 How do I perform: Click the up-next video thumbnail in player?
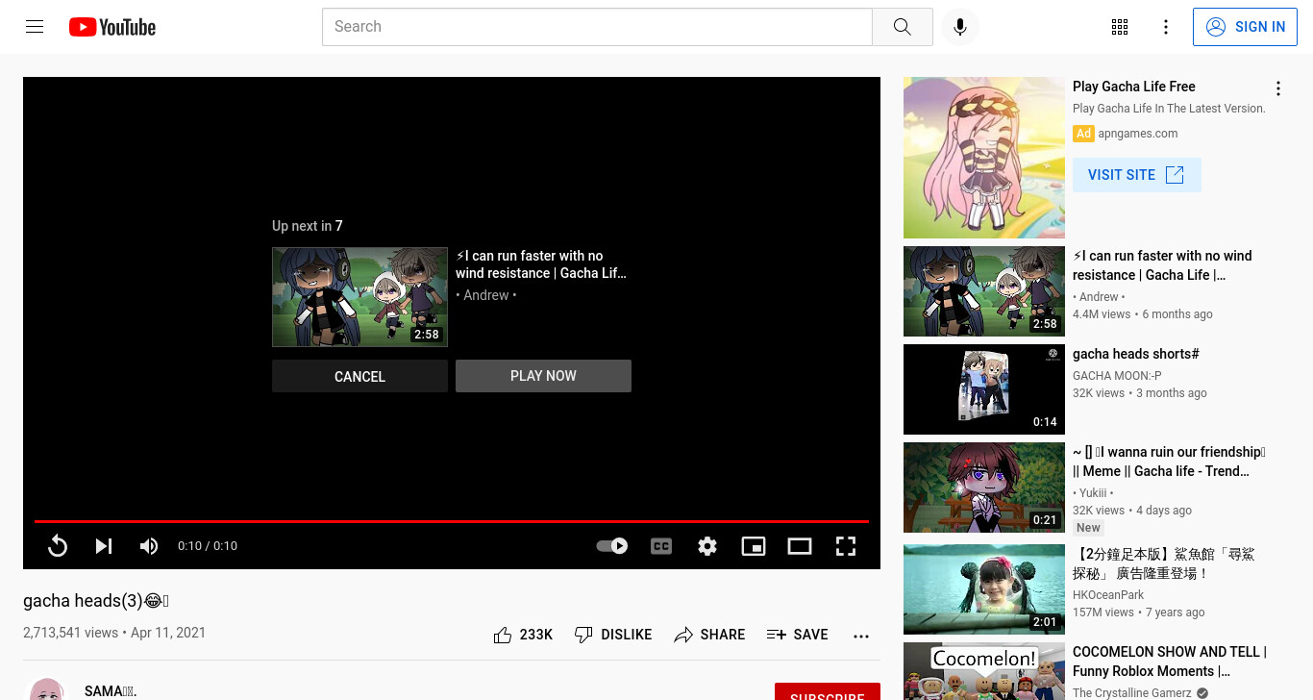(359, 297)
